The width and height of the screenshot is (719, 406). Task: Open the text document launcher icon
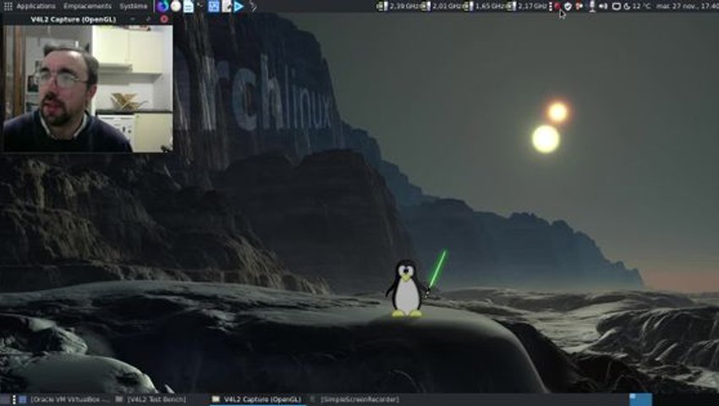[x=188, y=6]
